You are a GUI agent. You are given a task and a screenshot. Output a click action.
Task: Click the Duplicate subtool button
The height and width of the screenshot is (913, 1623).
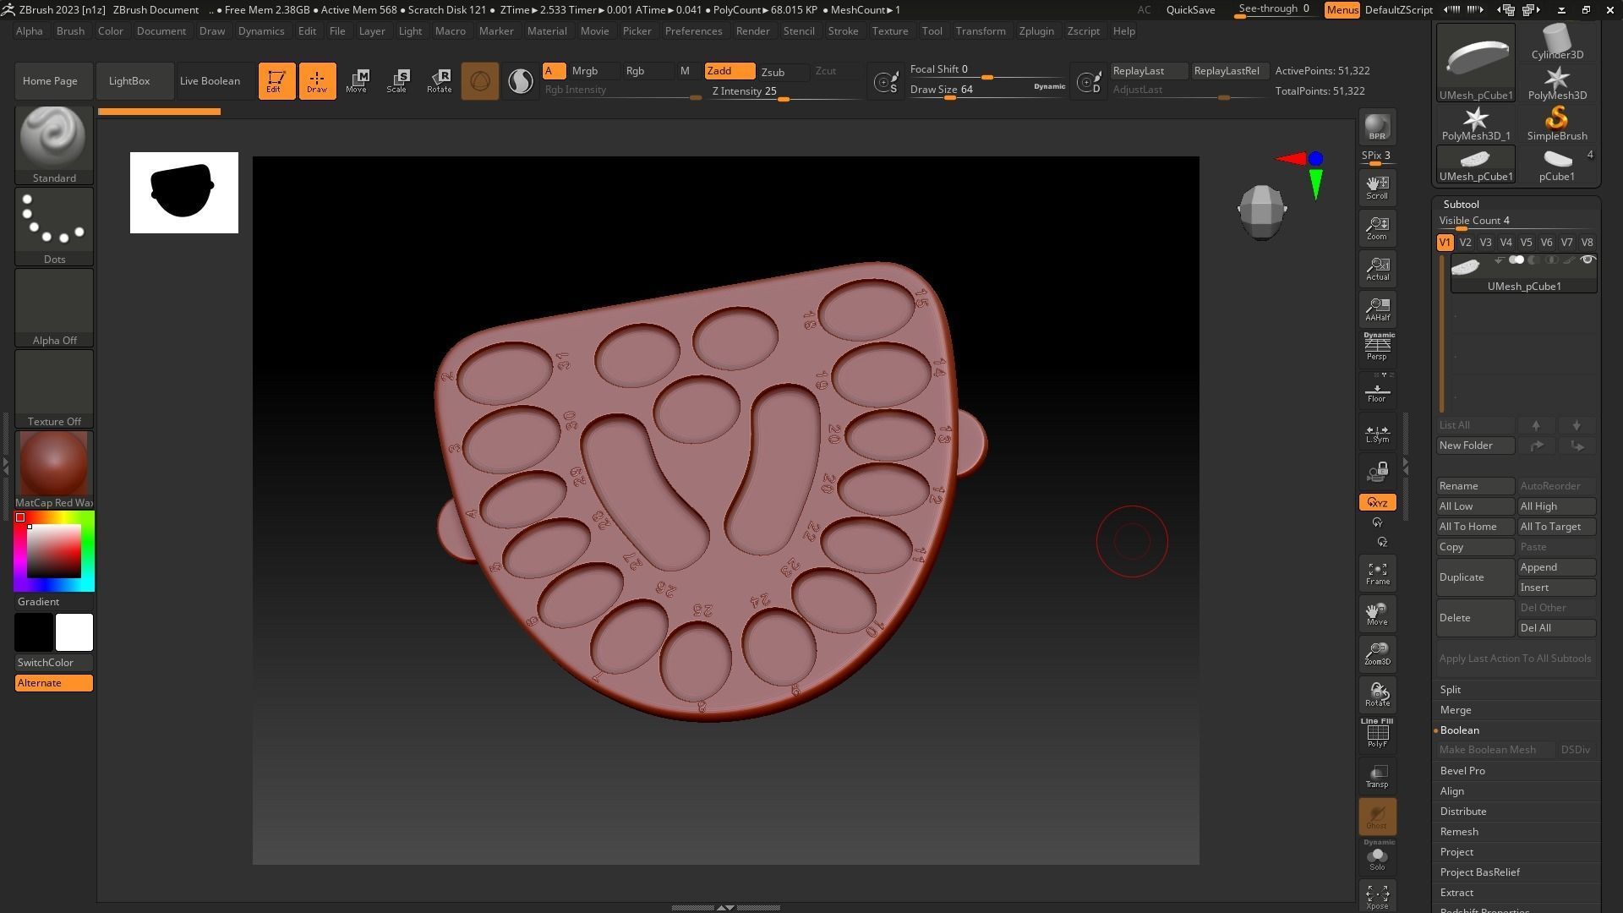(x=1475, y=577)
